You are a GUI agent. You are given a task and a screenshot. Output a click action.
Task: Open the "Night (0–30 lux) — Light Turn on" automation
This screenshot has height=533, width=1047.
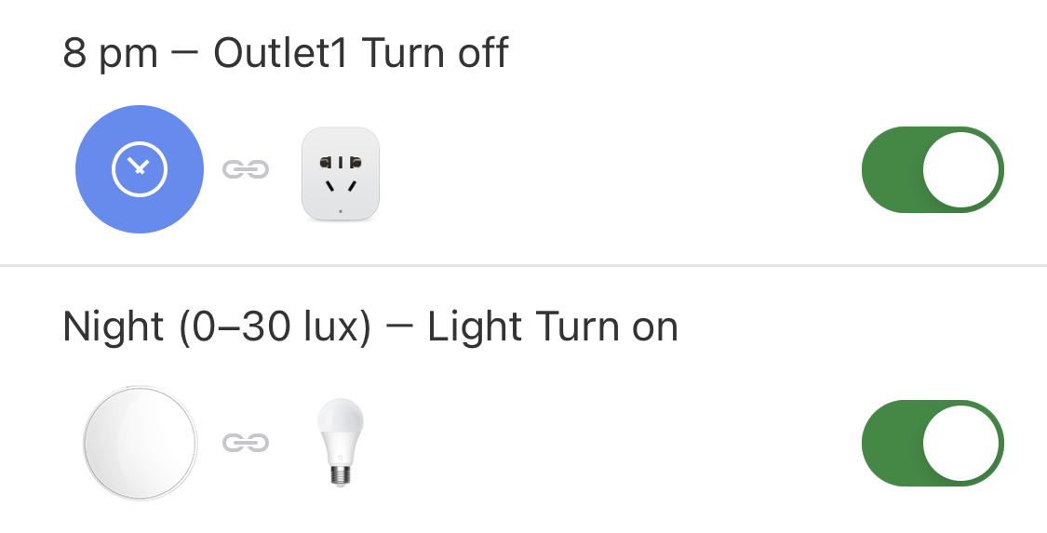click(369, 327)
